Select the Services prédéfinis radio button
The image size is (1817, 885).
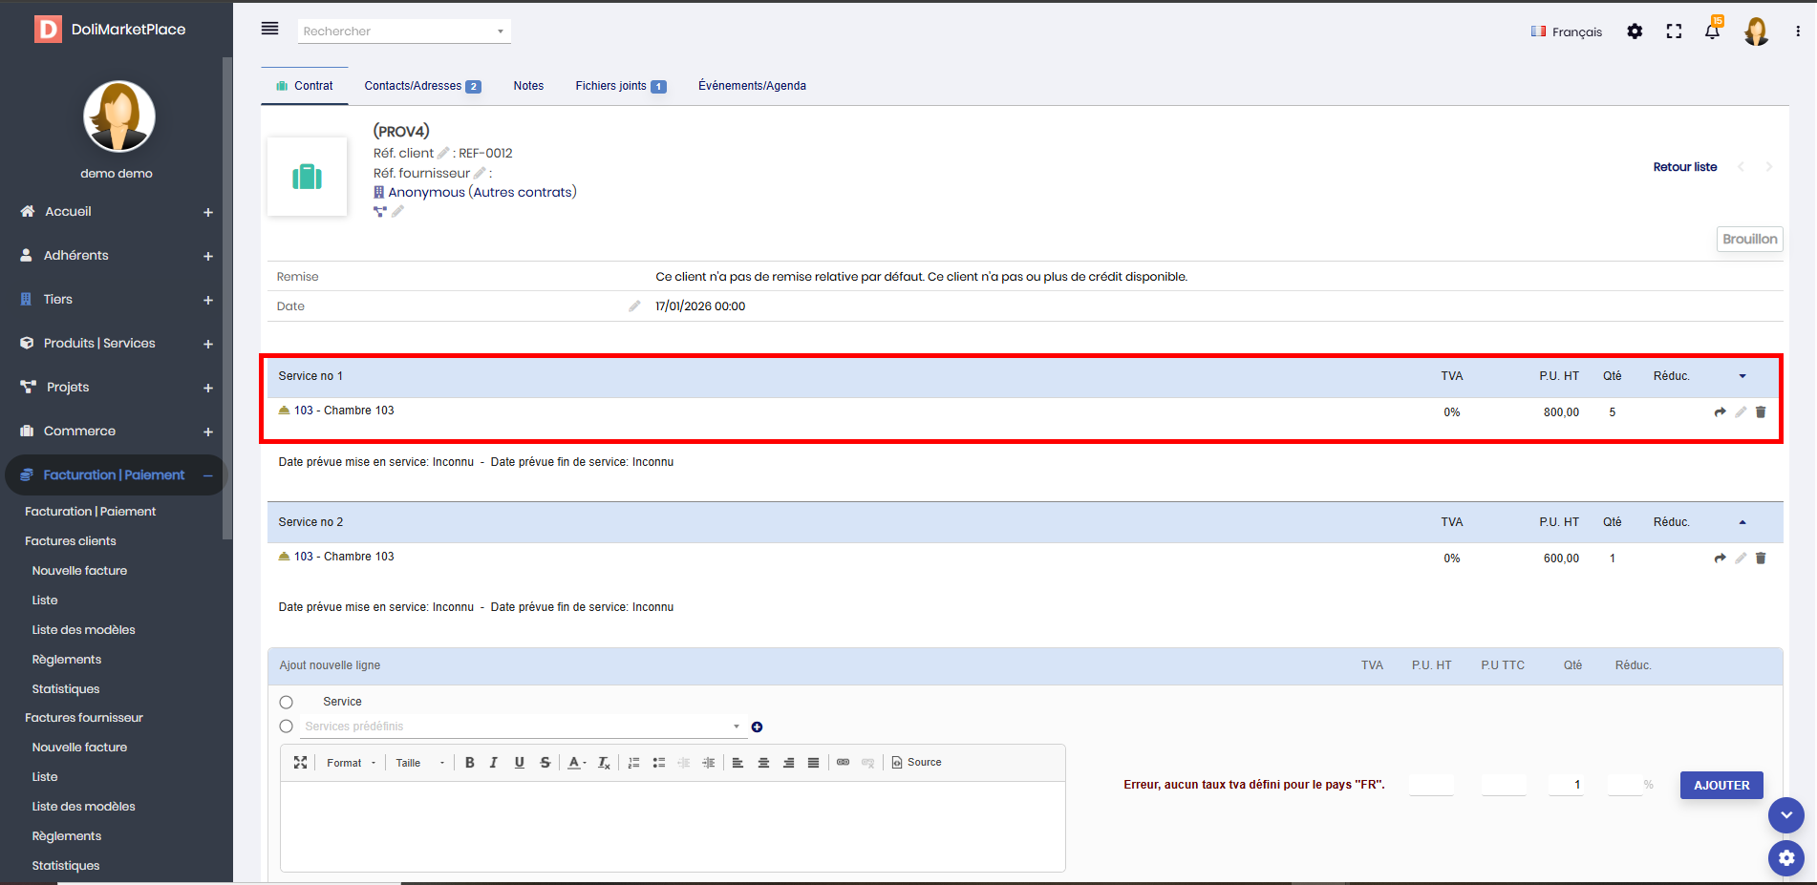286,727
